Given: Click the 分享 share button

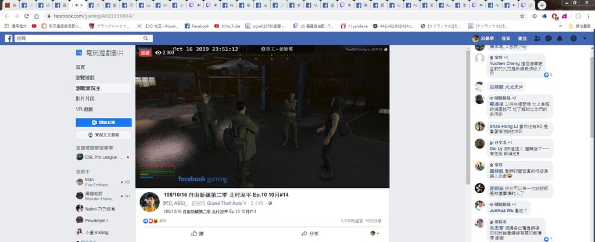Looking at the screenshot, I should click(x=310, y=234).
